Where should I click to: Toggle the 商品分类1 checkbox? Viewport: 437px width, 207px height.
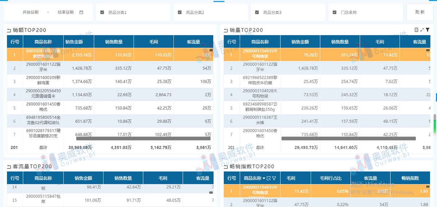tap(102, 12)
